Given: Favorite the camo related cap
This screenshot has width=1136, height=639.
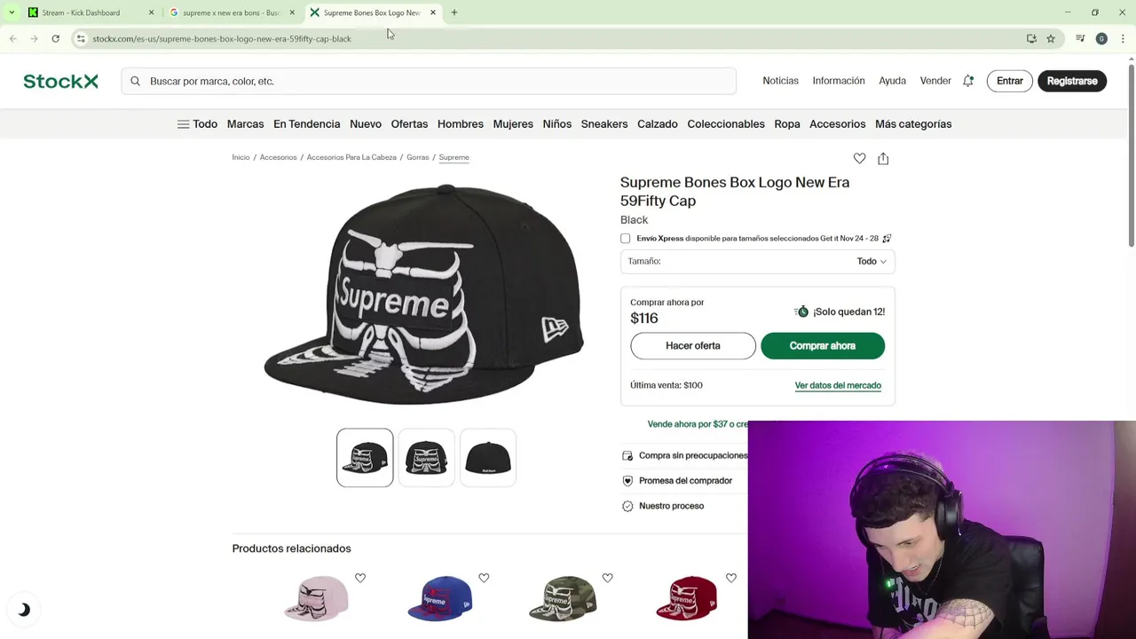Looking at the screenshot, I should (x=607, y=578).
